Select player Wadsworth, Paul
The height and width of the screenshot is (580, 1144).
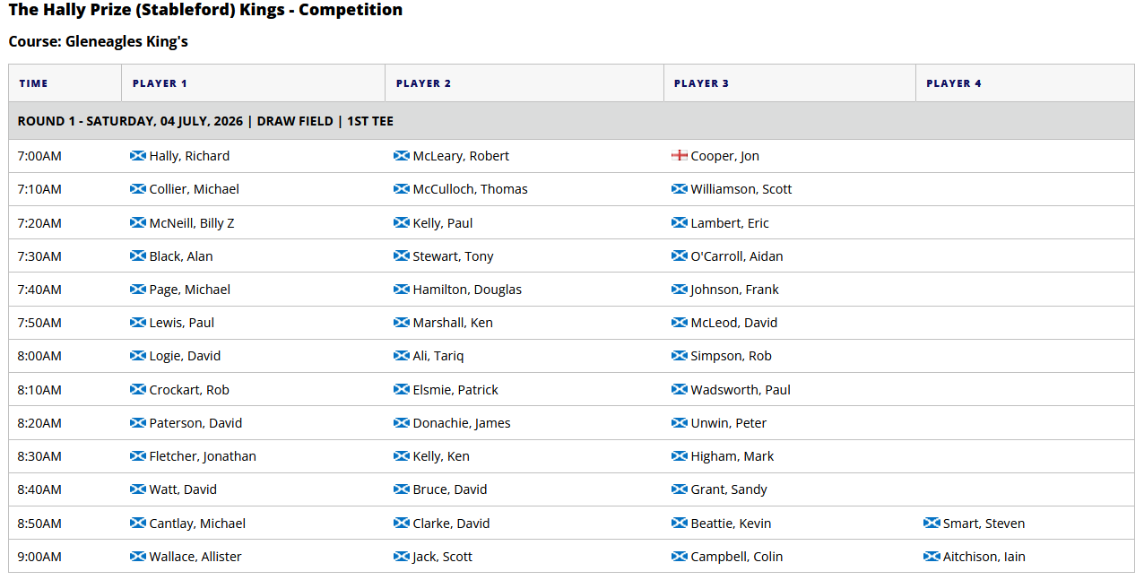pyautogui.click(x=741, y=390)
